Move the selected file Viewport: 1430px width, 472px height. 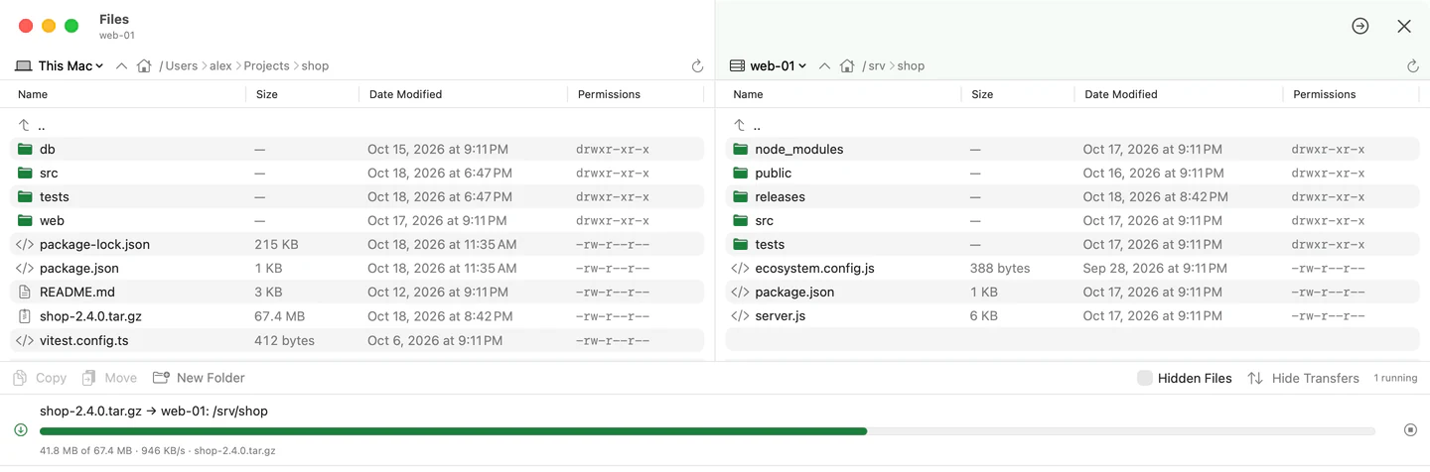[x=109, y=378]
